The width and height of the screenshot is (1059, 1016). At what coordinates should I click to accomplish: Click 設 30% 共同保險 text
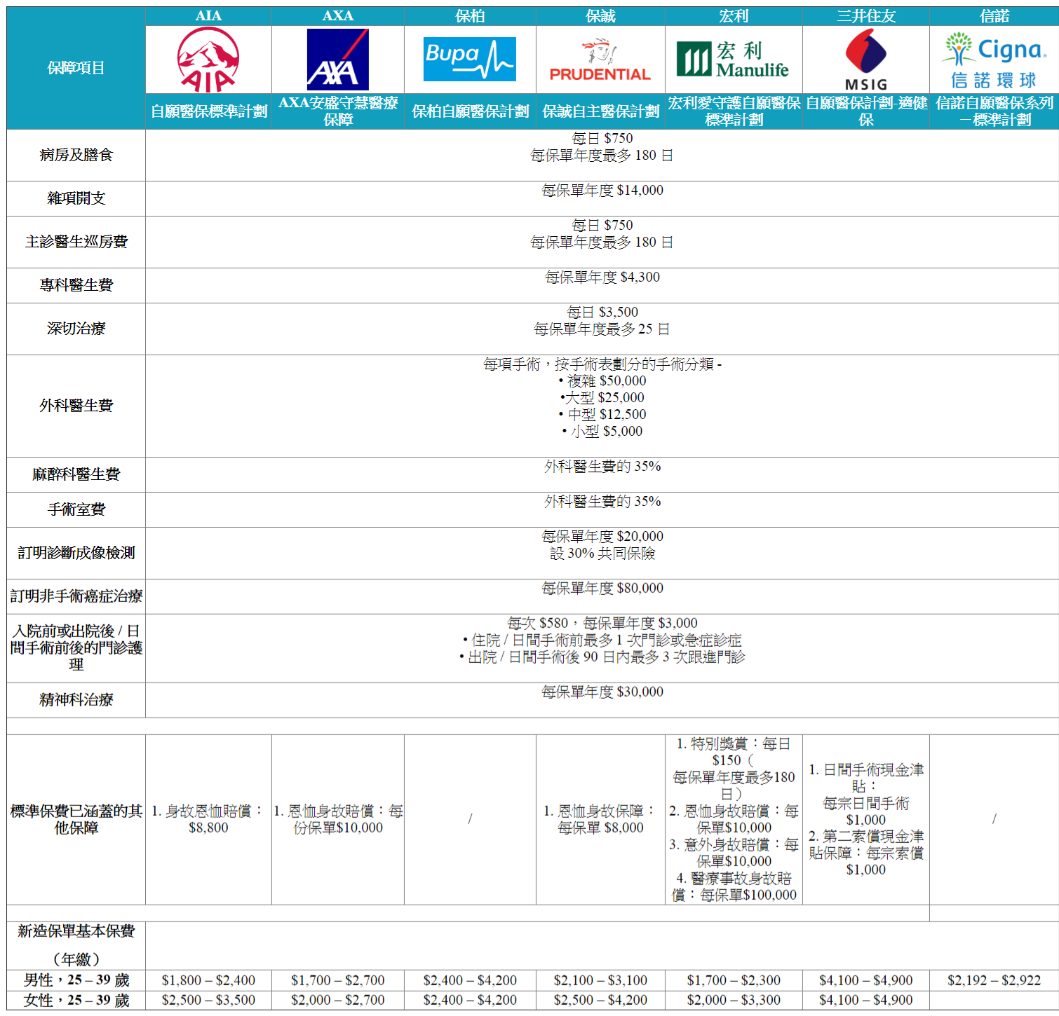602,553
